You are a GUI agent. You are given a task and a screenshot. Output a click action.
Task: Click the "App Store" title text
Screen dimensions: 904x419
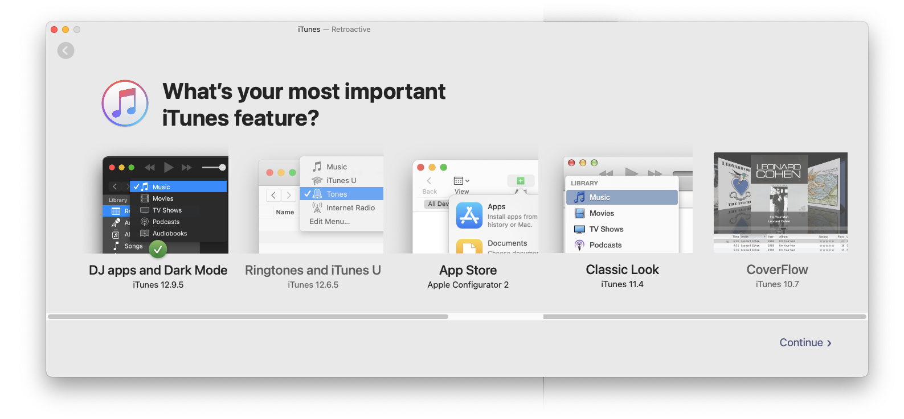click(468, 270)
